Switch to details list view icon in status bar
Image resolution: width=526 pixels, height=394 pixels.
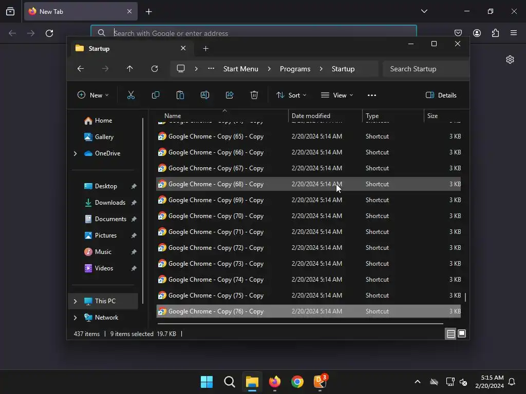450,333
